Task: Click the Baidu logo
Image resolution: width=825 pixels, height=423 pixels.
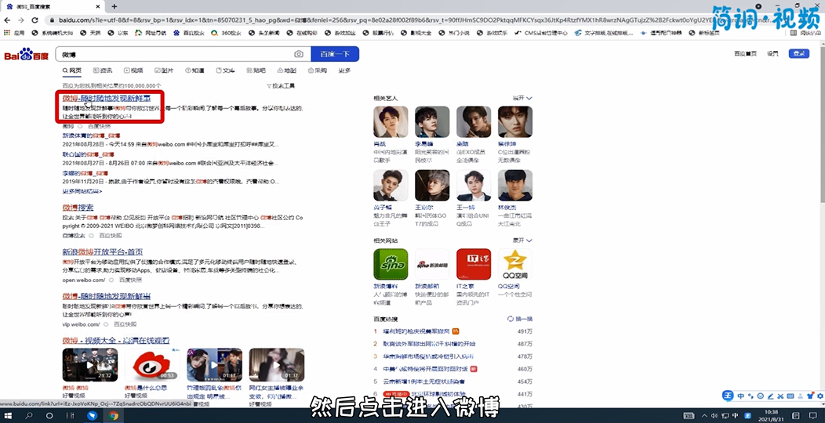Action: point(26,55)
